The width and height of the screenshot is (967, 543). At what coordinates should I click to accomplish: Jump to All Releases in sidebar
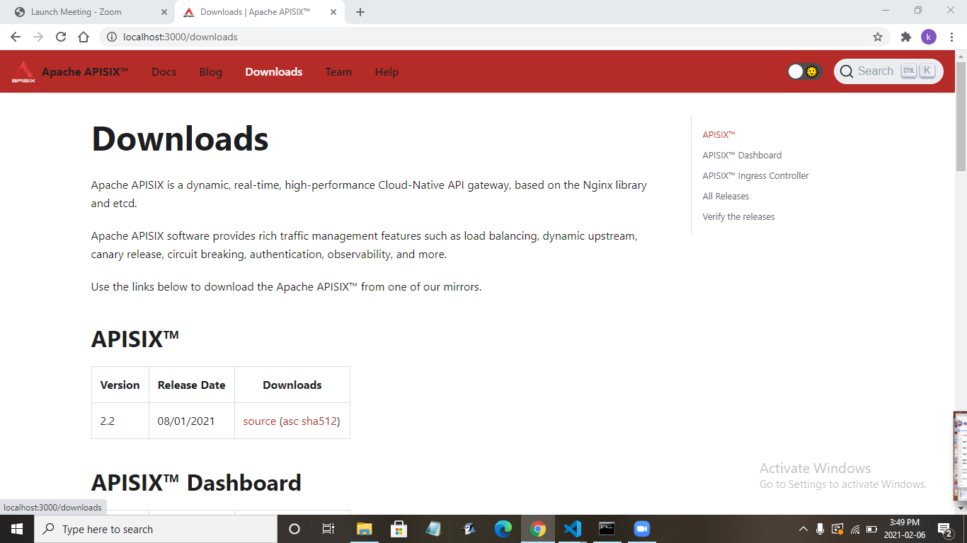tap(726, 196)
